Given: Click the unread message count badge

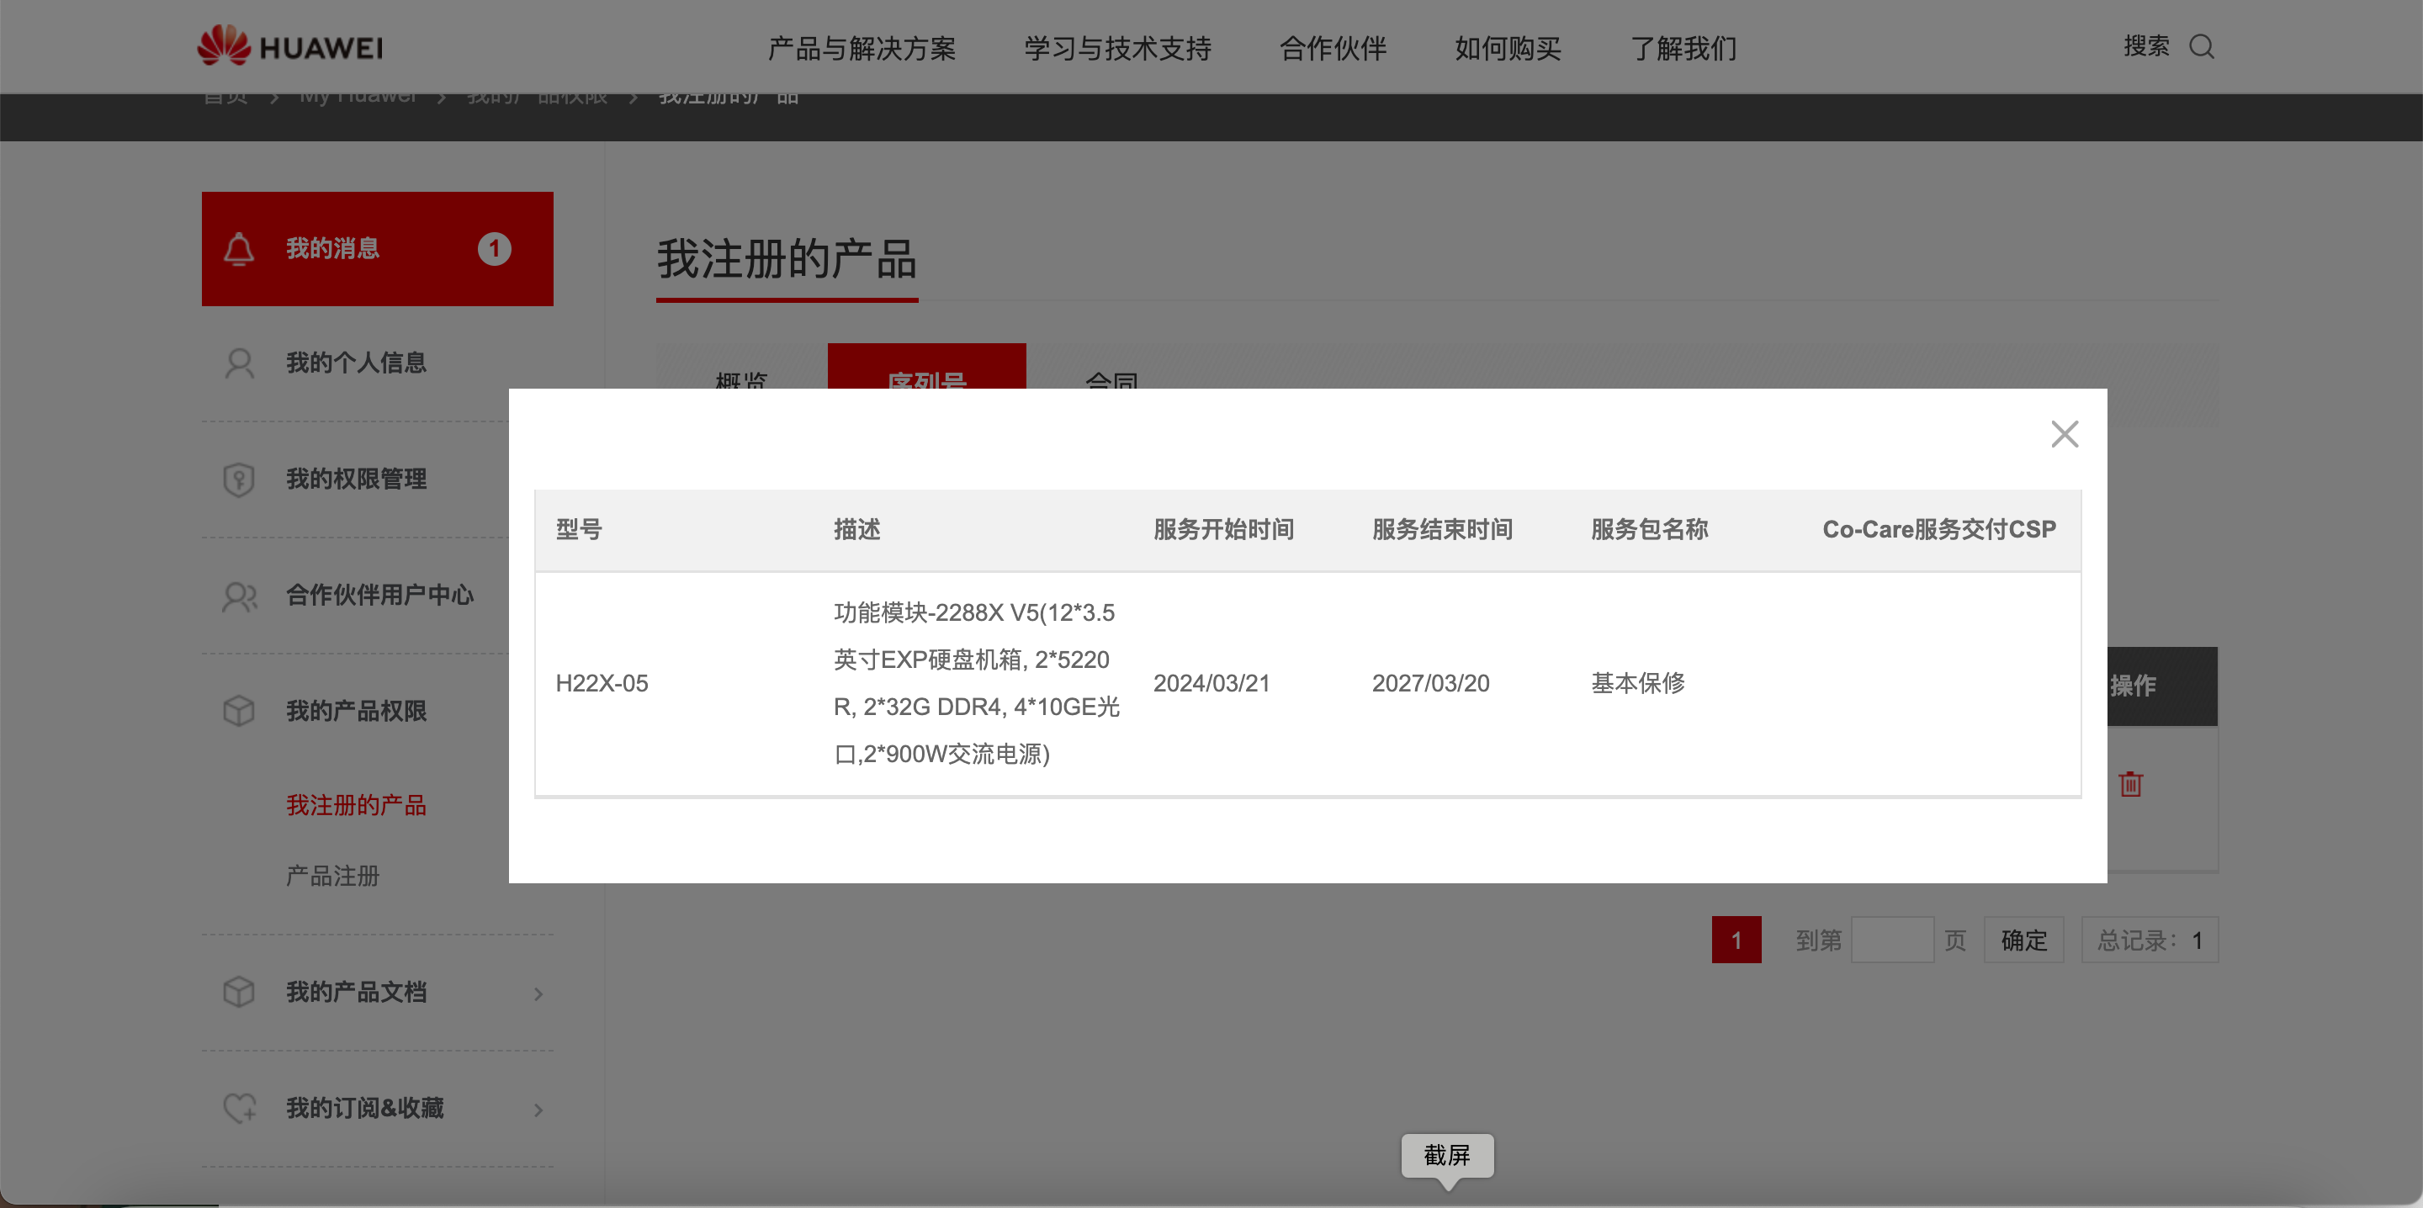Looking at the screenshot, I should click(494, 249).
